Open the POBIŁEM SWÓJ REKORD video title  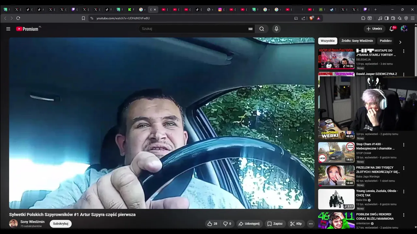tap(375, 216)
